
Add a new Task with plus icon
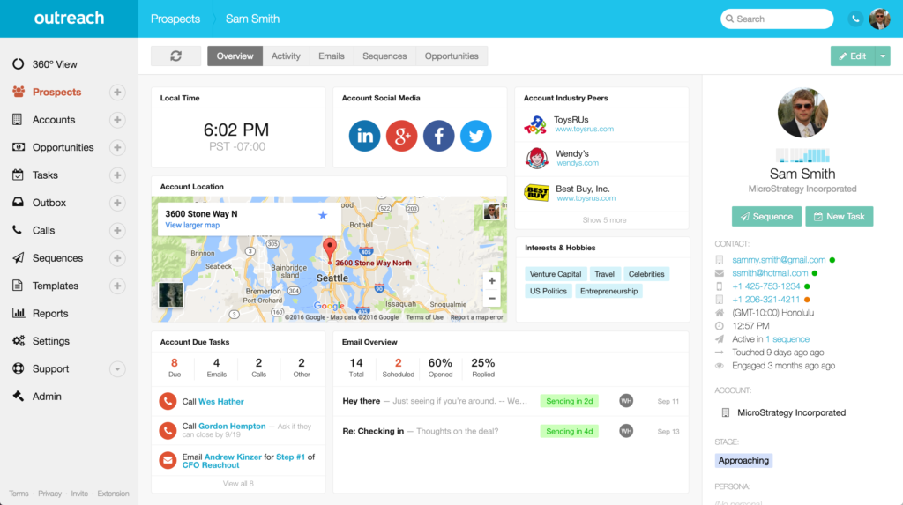[117, 175]
